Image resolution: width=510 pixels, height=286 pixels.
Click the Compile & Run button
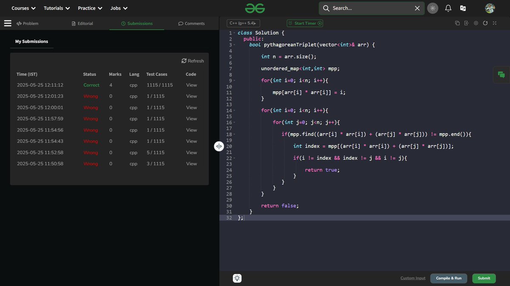click(449, 278)
